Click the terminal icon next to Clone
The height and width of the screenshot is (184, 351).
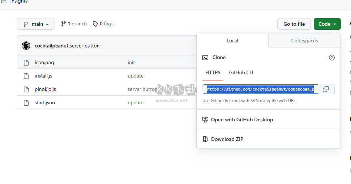205,58
